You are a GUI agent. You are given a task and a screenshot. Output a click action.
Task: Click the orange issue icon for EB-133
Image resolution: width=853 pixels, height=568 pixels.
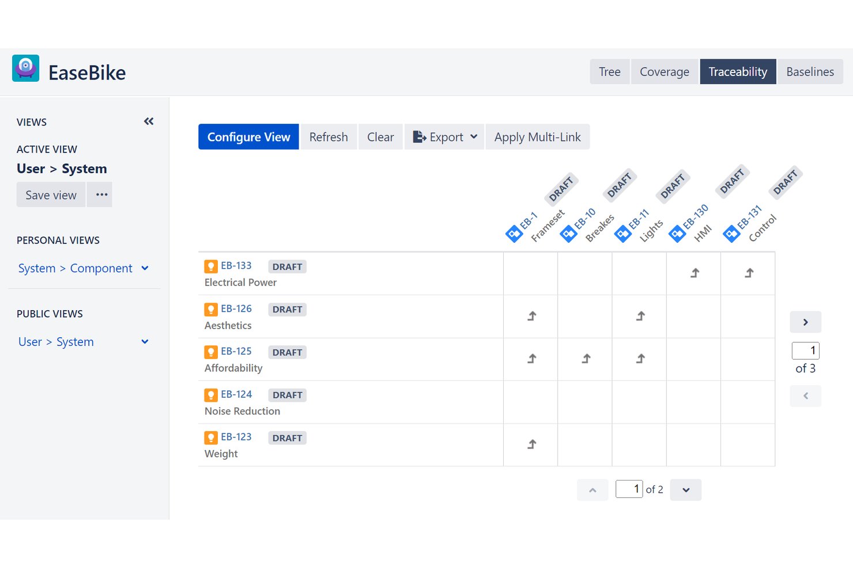point(211,266)
